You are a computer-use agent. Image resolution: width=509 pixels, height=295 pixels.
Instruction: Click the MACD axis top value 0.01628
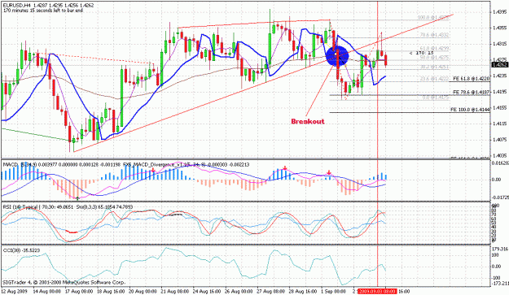[x=500, y=163]
